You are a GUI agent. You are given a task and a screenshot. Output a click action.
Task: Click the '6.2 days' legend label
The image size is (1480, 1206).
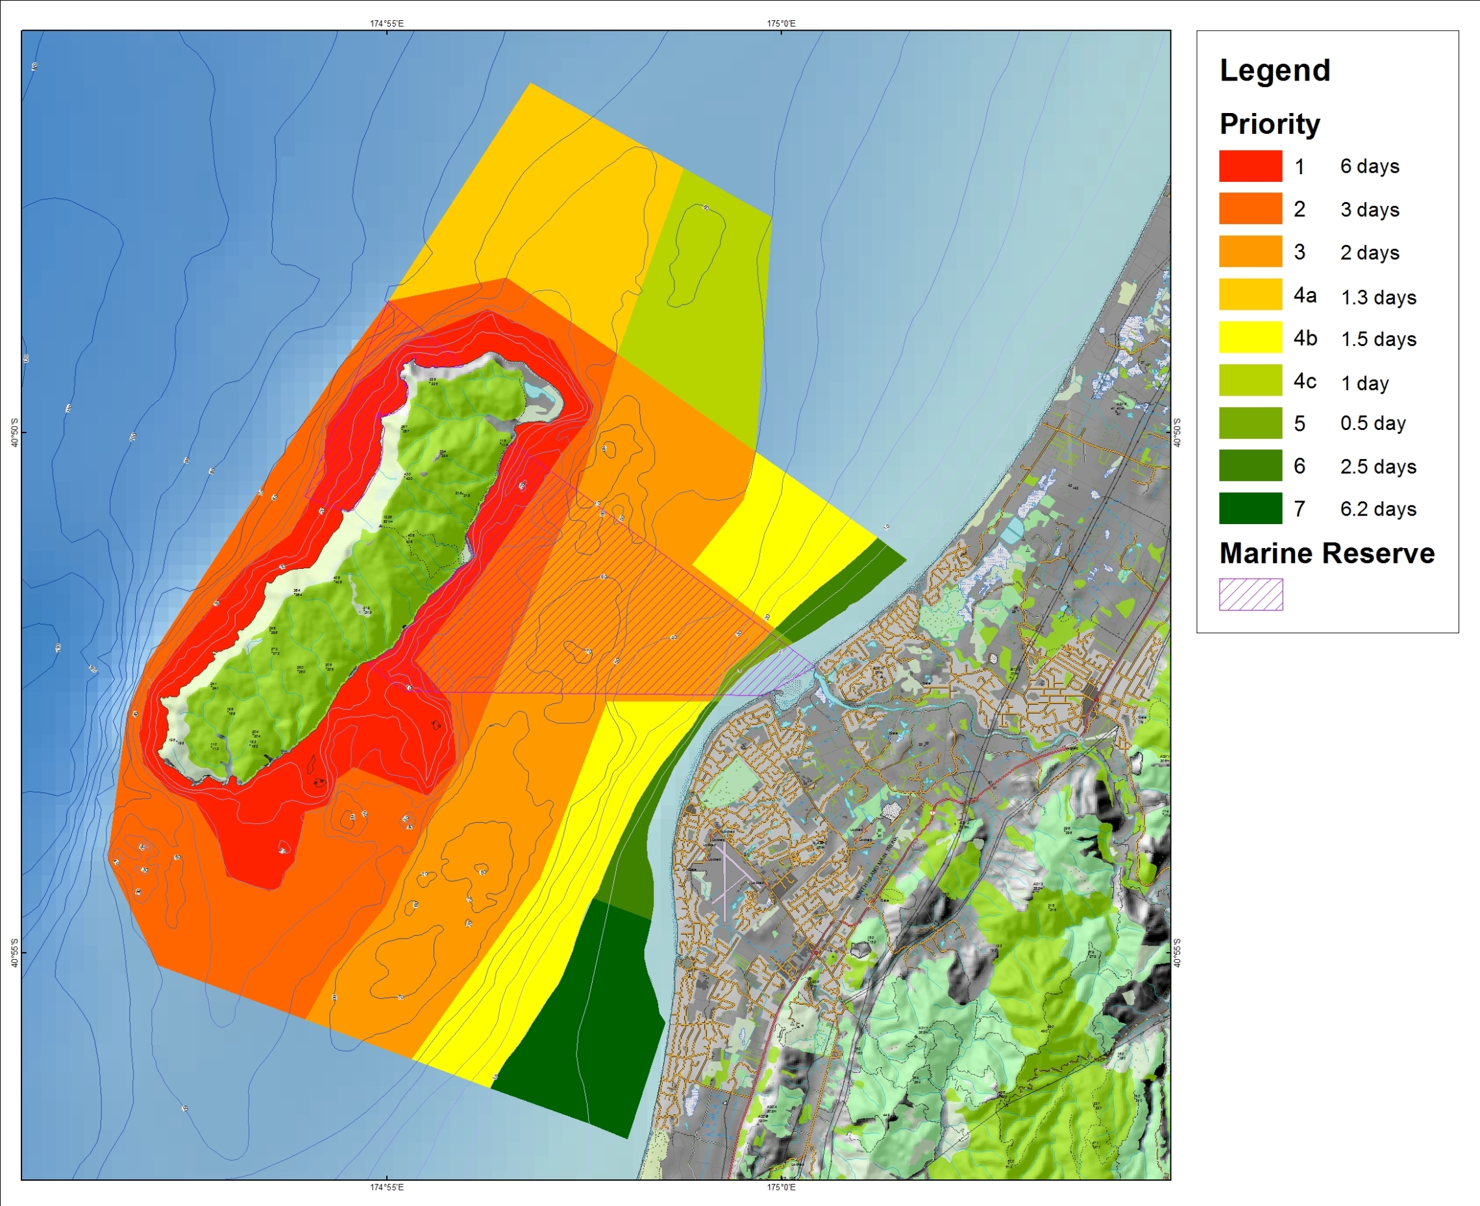pos(1378,509)
